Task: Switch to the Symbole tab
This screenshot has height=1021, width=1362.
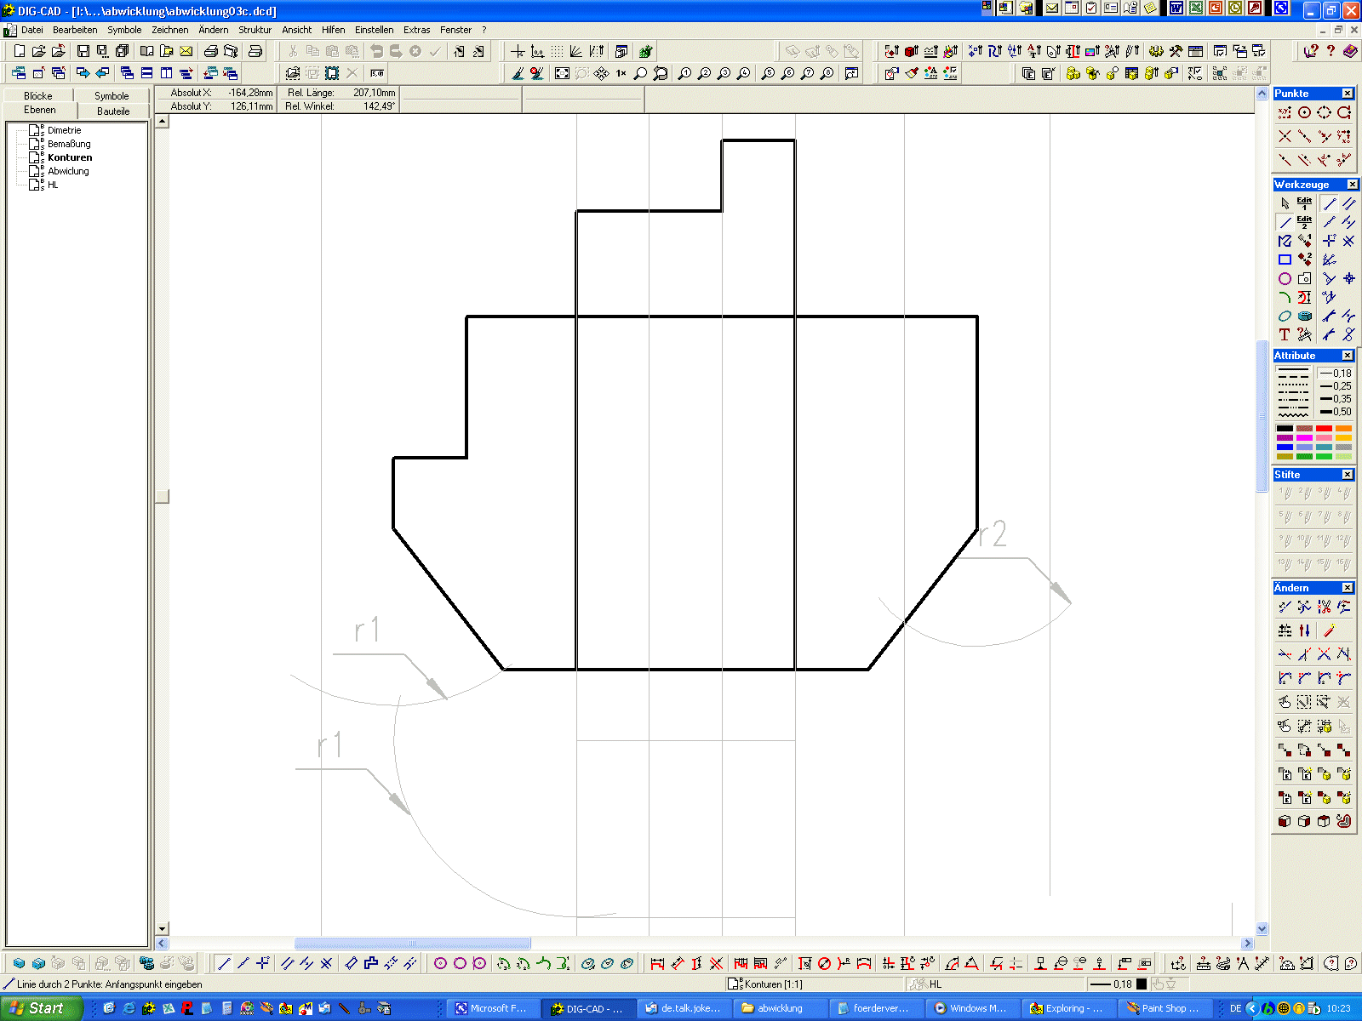Action: click(112, 95)
